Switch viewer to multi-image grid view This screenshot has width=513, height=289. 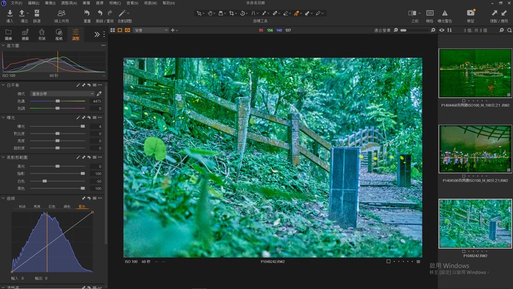pos(112,30)
